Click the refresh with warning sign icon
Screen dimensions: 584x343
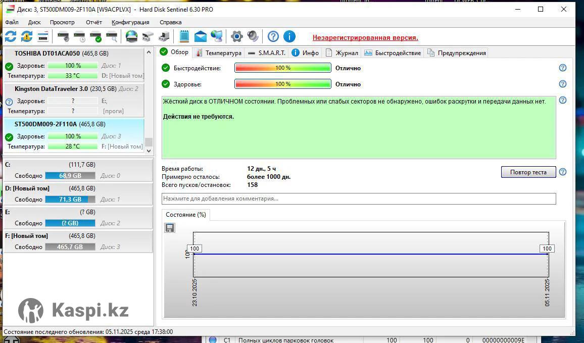click(x=27, y=36)
